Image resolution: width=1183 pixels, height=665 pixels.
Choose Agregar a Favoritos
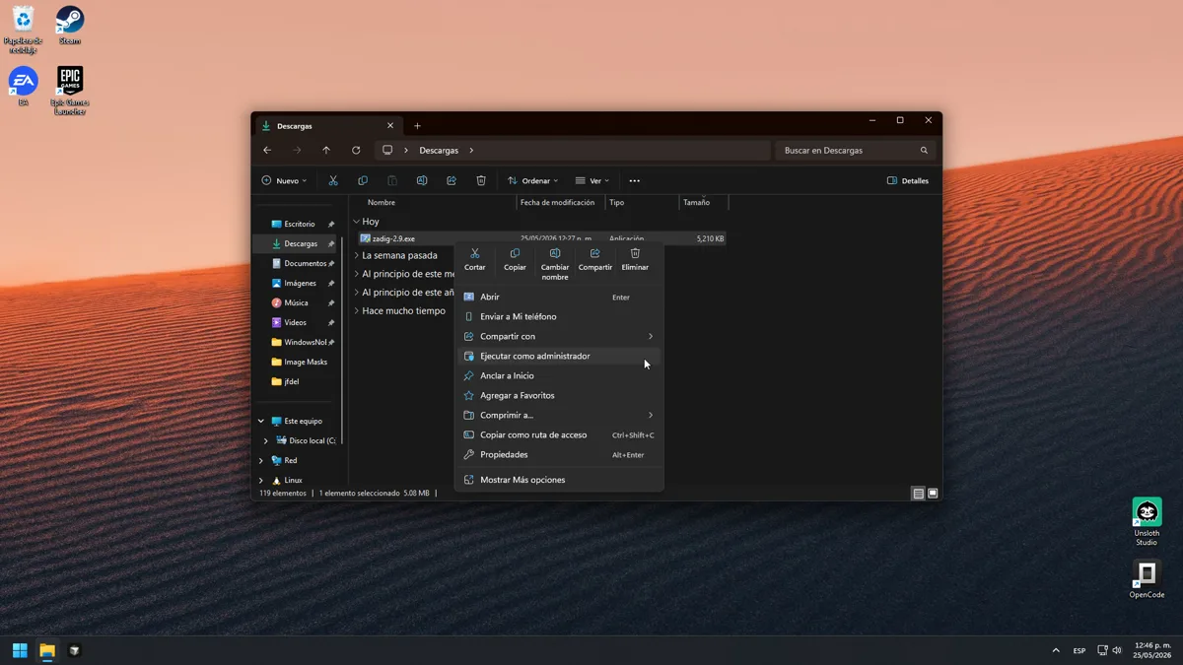[559, 395]
